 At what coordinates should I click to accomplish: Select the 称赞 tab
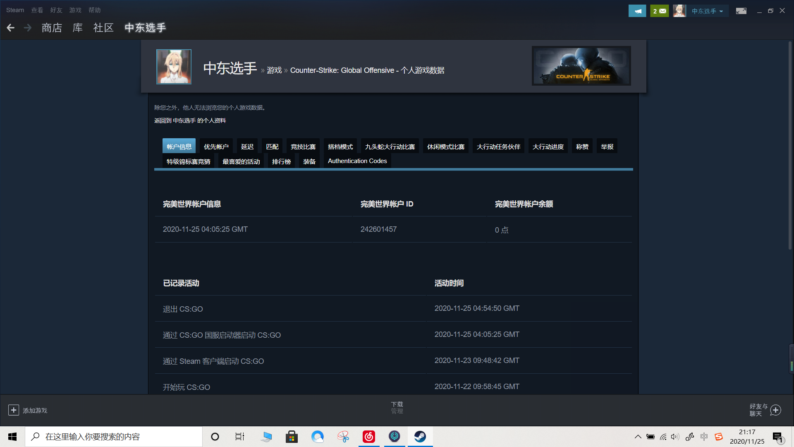click(x=582, y=146)
